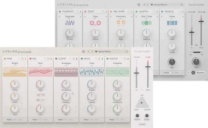
Task: Disable the DIRT module
Action: coord(85,11)
